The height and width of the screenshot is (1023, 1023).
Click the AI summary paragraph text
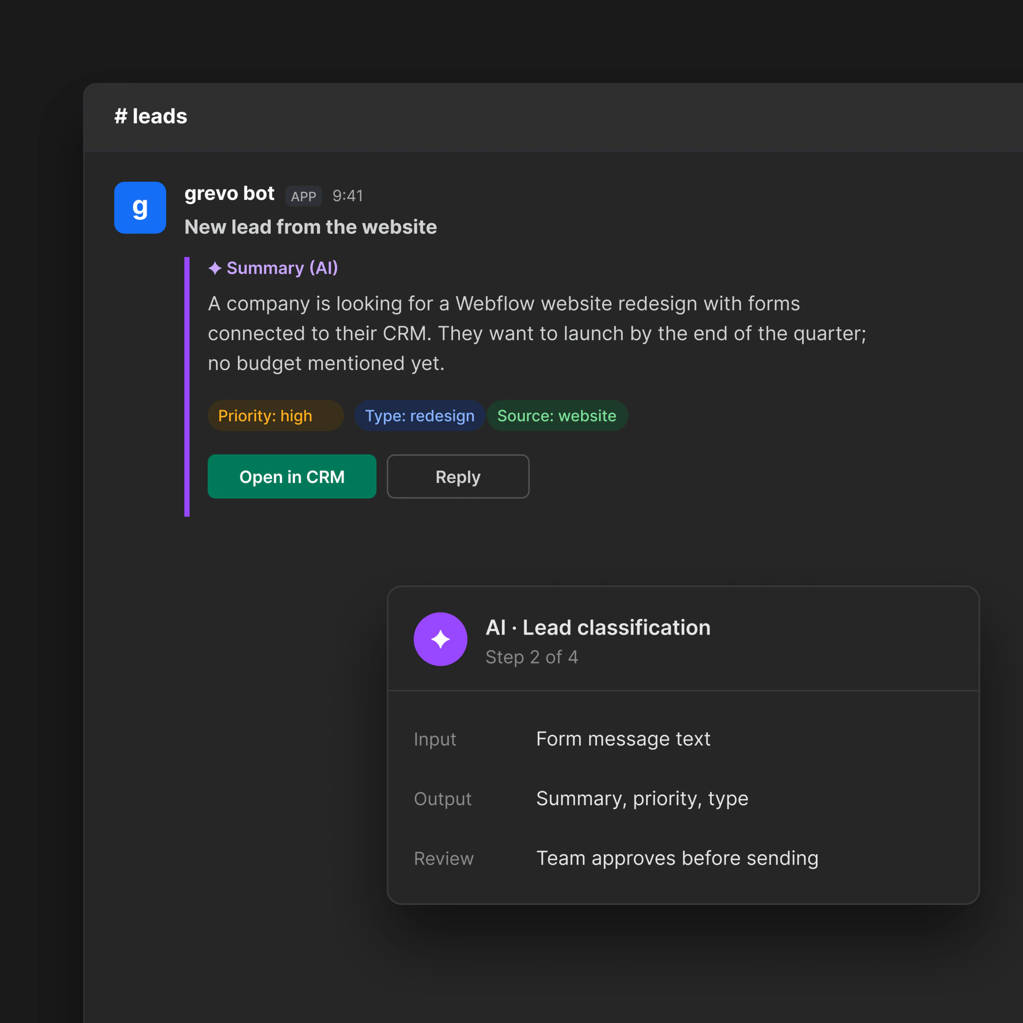pos(537,334)
